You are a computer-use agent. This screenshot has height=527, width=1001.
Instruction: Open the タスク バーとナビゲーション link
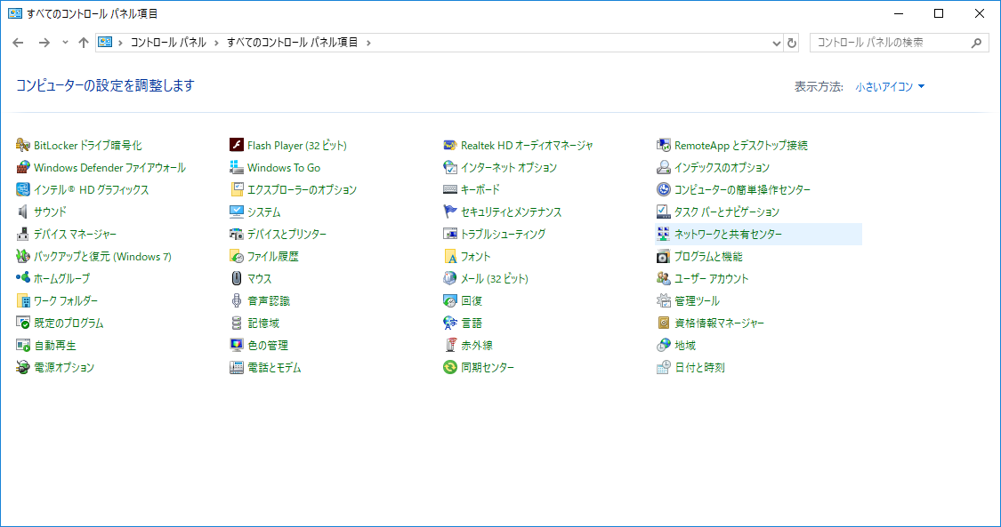coord(727,212)
